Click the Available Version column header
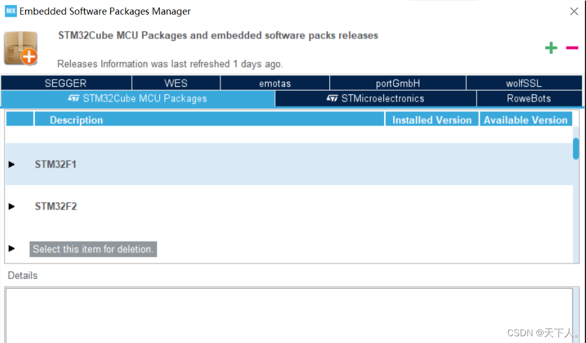This screenshot has height=343, width=586. [525, 120]
